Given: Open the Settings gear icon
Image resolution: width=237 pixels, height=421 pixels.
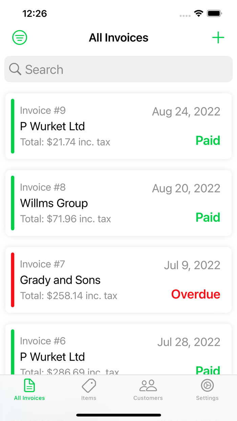Looking at the screenshot, I should 207,384.
